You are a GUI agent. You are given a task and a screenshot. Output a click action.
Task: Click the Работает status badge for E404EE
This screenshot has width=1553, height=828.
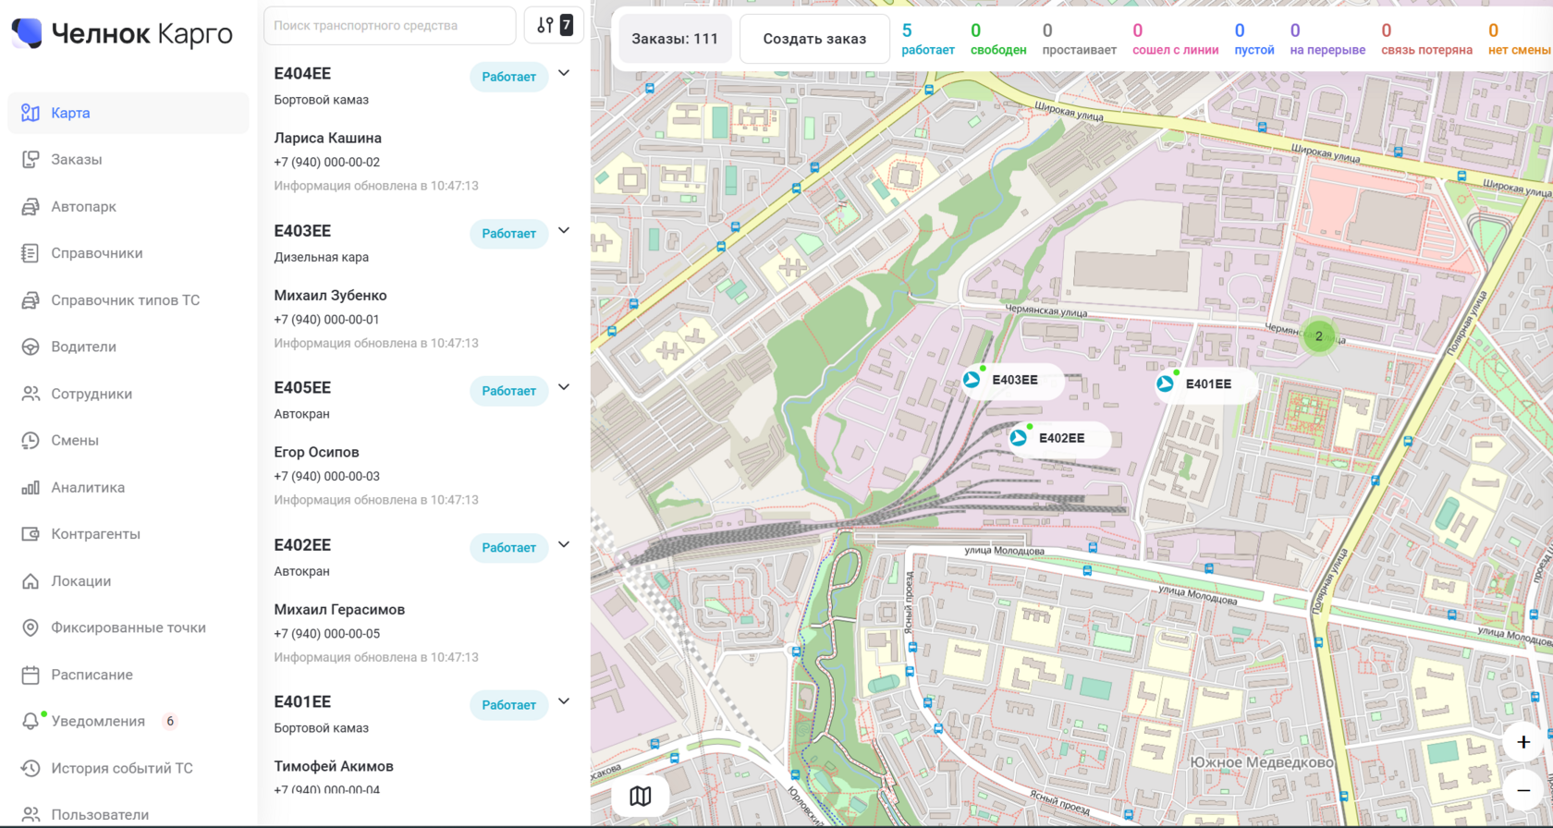pyautogui.click(x=508, y=77)
